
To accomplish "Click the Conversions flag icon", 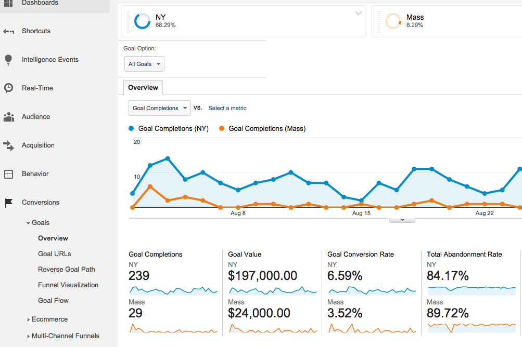I will point(8,203).
